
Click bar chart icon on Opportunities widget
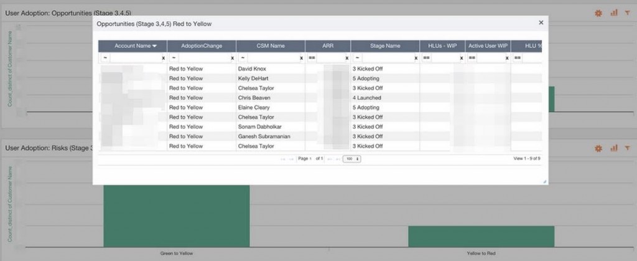point(613,12)
